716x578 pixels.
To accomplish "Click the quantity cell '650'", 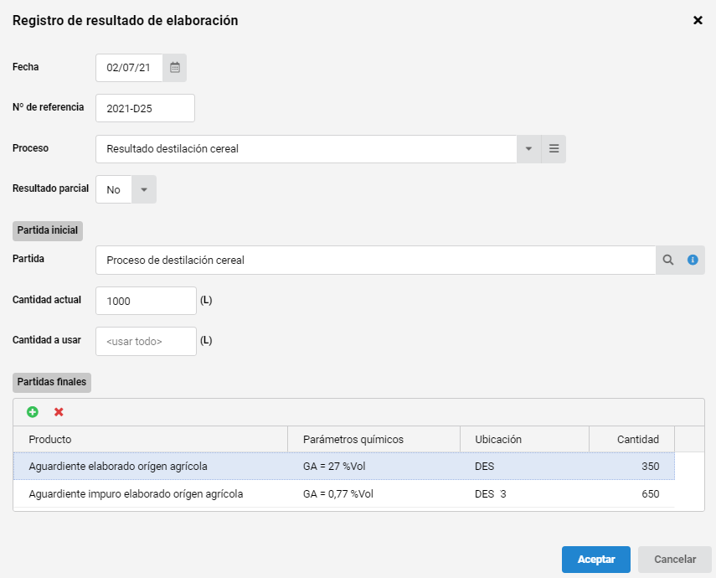I will tap(632, 494).
